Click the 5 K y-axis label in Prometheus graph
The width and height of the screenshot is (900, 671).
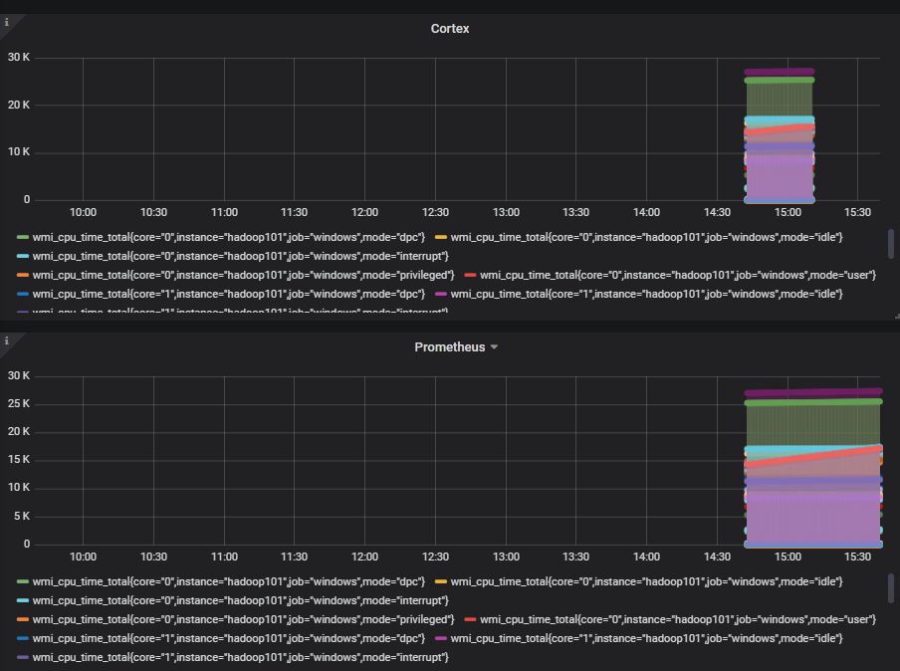pos(22,516)
